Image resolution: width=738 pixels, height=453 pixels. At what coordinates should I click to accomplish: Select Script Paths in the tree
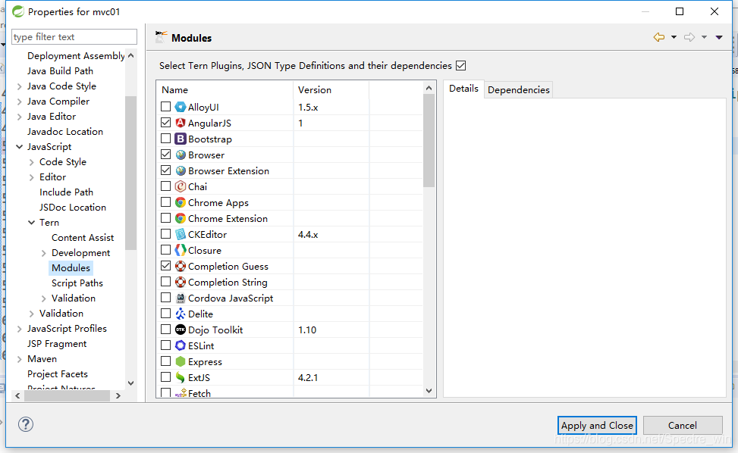[x=77, y=283]
